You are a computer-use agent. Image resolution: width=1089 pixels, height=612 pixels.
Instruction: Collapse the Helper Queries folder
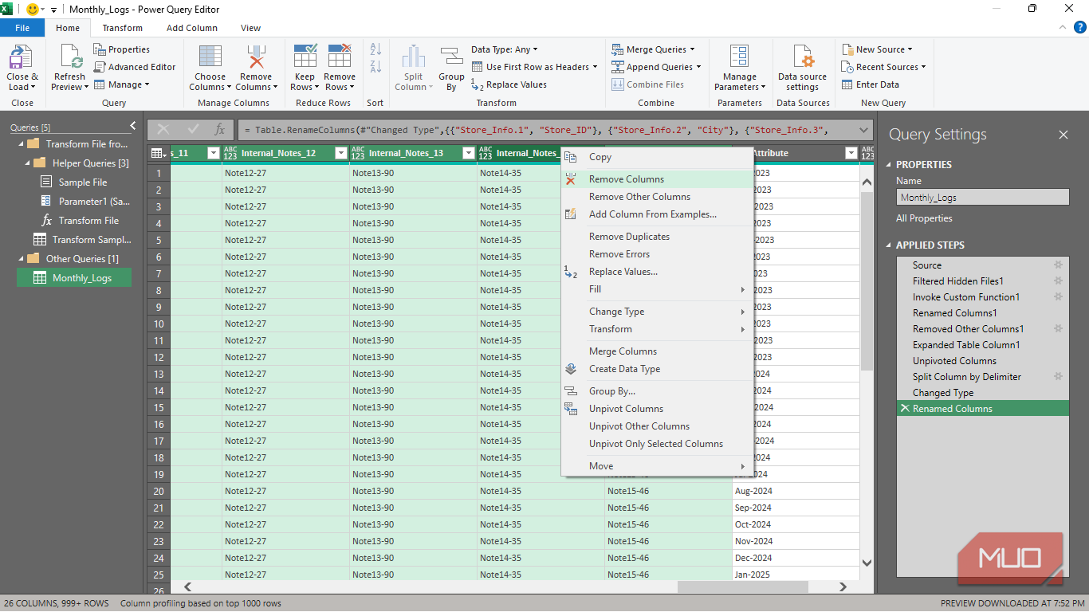point(28,163)
